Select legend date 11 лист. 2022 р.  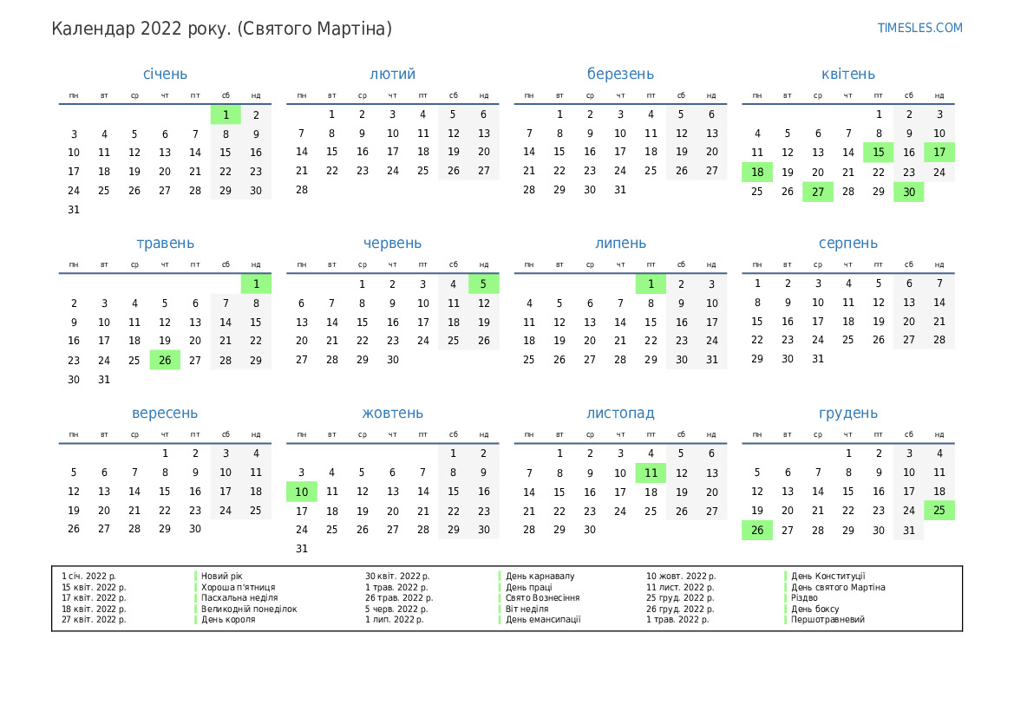(680, 587)
